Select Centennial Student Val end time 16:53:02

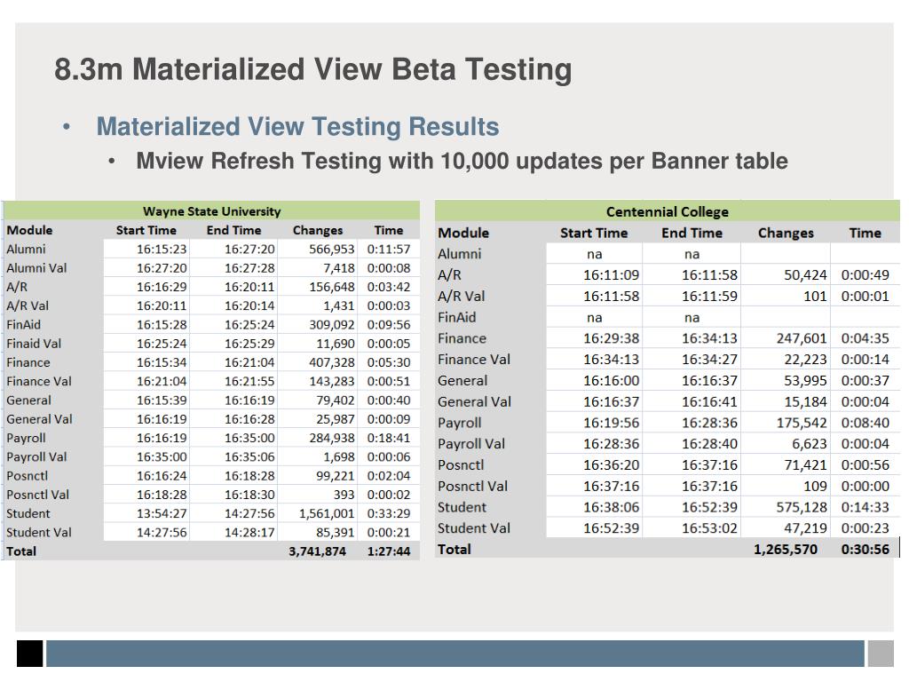pyautogui.click(x=709, y=528)
